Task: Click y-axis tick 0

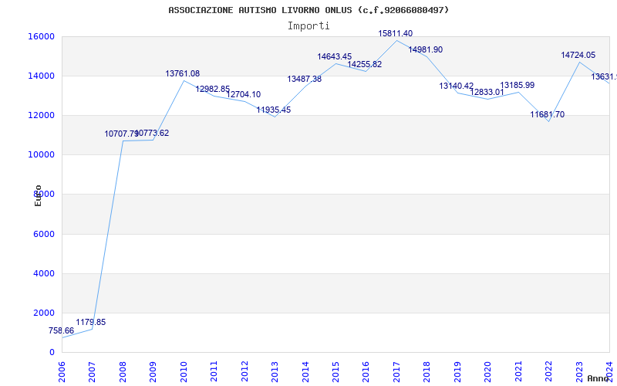Action: 52,353
